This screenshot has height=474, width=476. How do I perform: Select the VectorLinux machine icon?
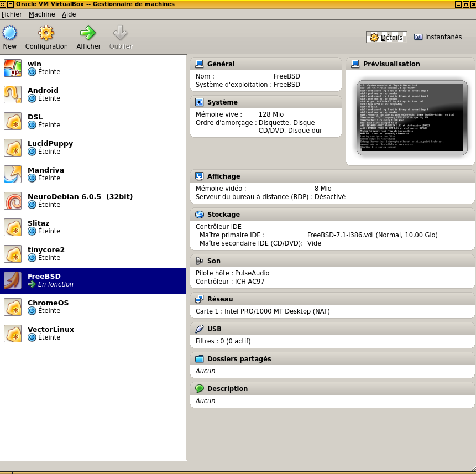point(13,334)
